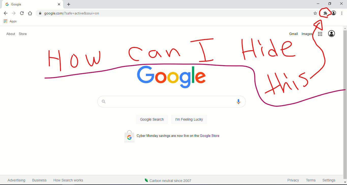This screenshot has height=185, width=347.
Task: Restore down the Chrome window
Action: [330, 4]
